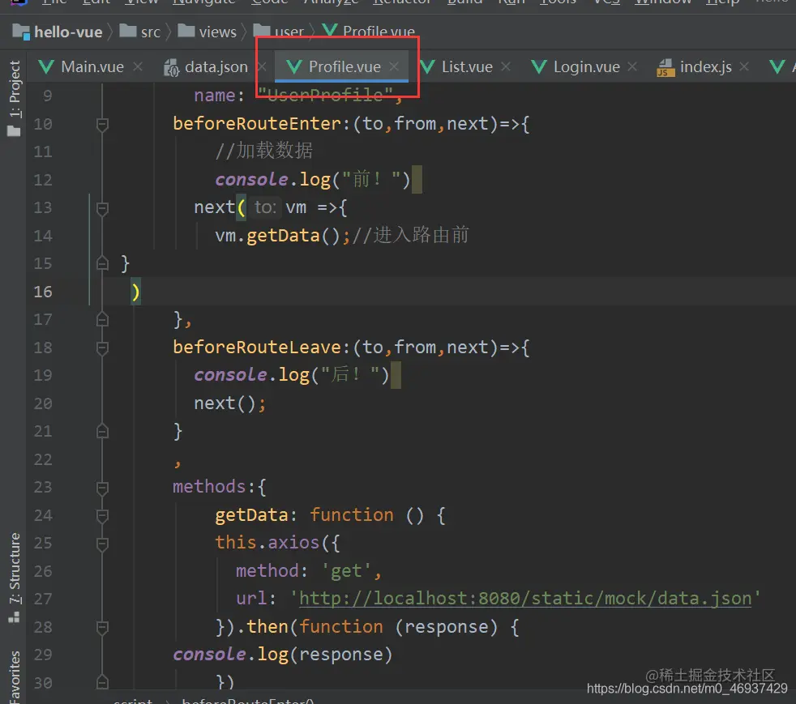
Task: Open the localhost data.json URL link
Action: coord(525,599)
